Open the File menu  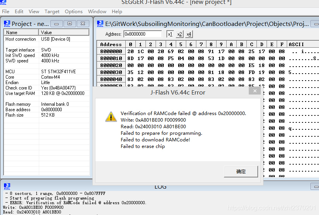[x=5, y=12]
